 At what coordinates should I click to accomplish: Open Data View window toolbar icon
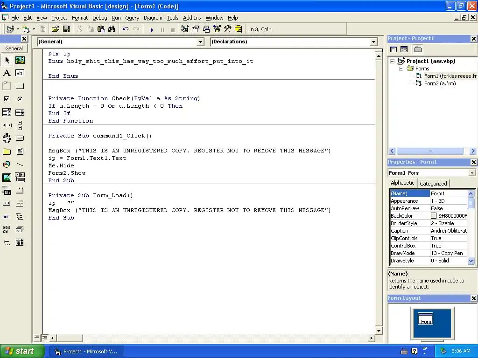(239, 29)
